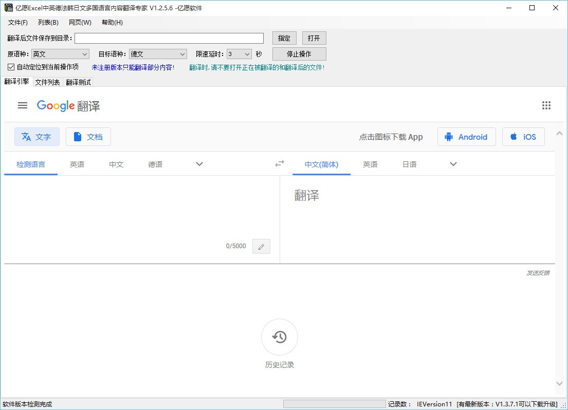The height and width of the screenshot is (410, 568).
Task: Maximize the window
Action: [x=532, y=8]
